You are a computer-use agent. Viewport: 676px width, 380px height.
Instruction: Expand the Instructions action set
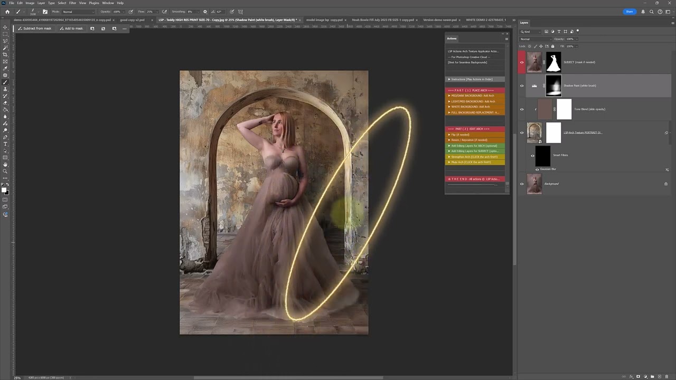(449, 79)
